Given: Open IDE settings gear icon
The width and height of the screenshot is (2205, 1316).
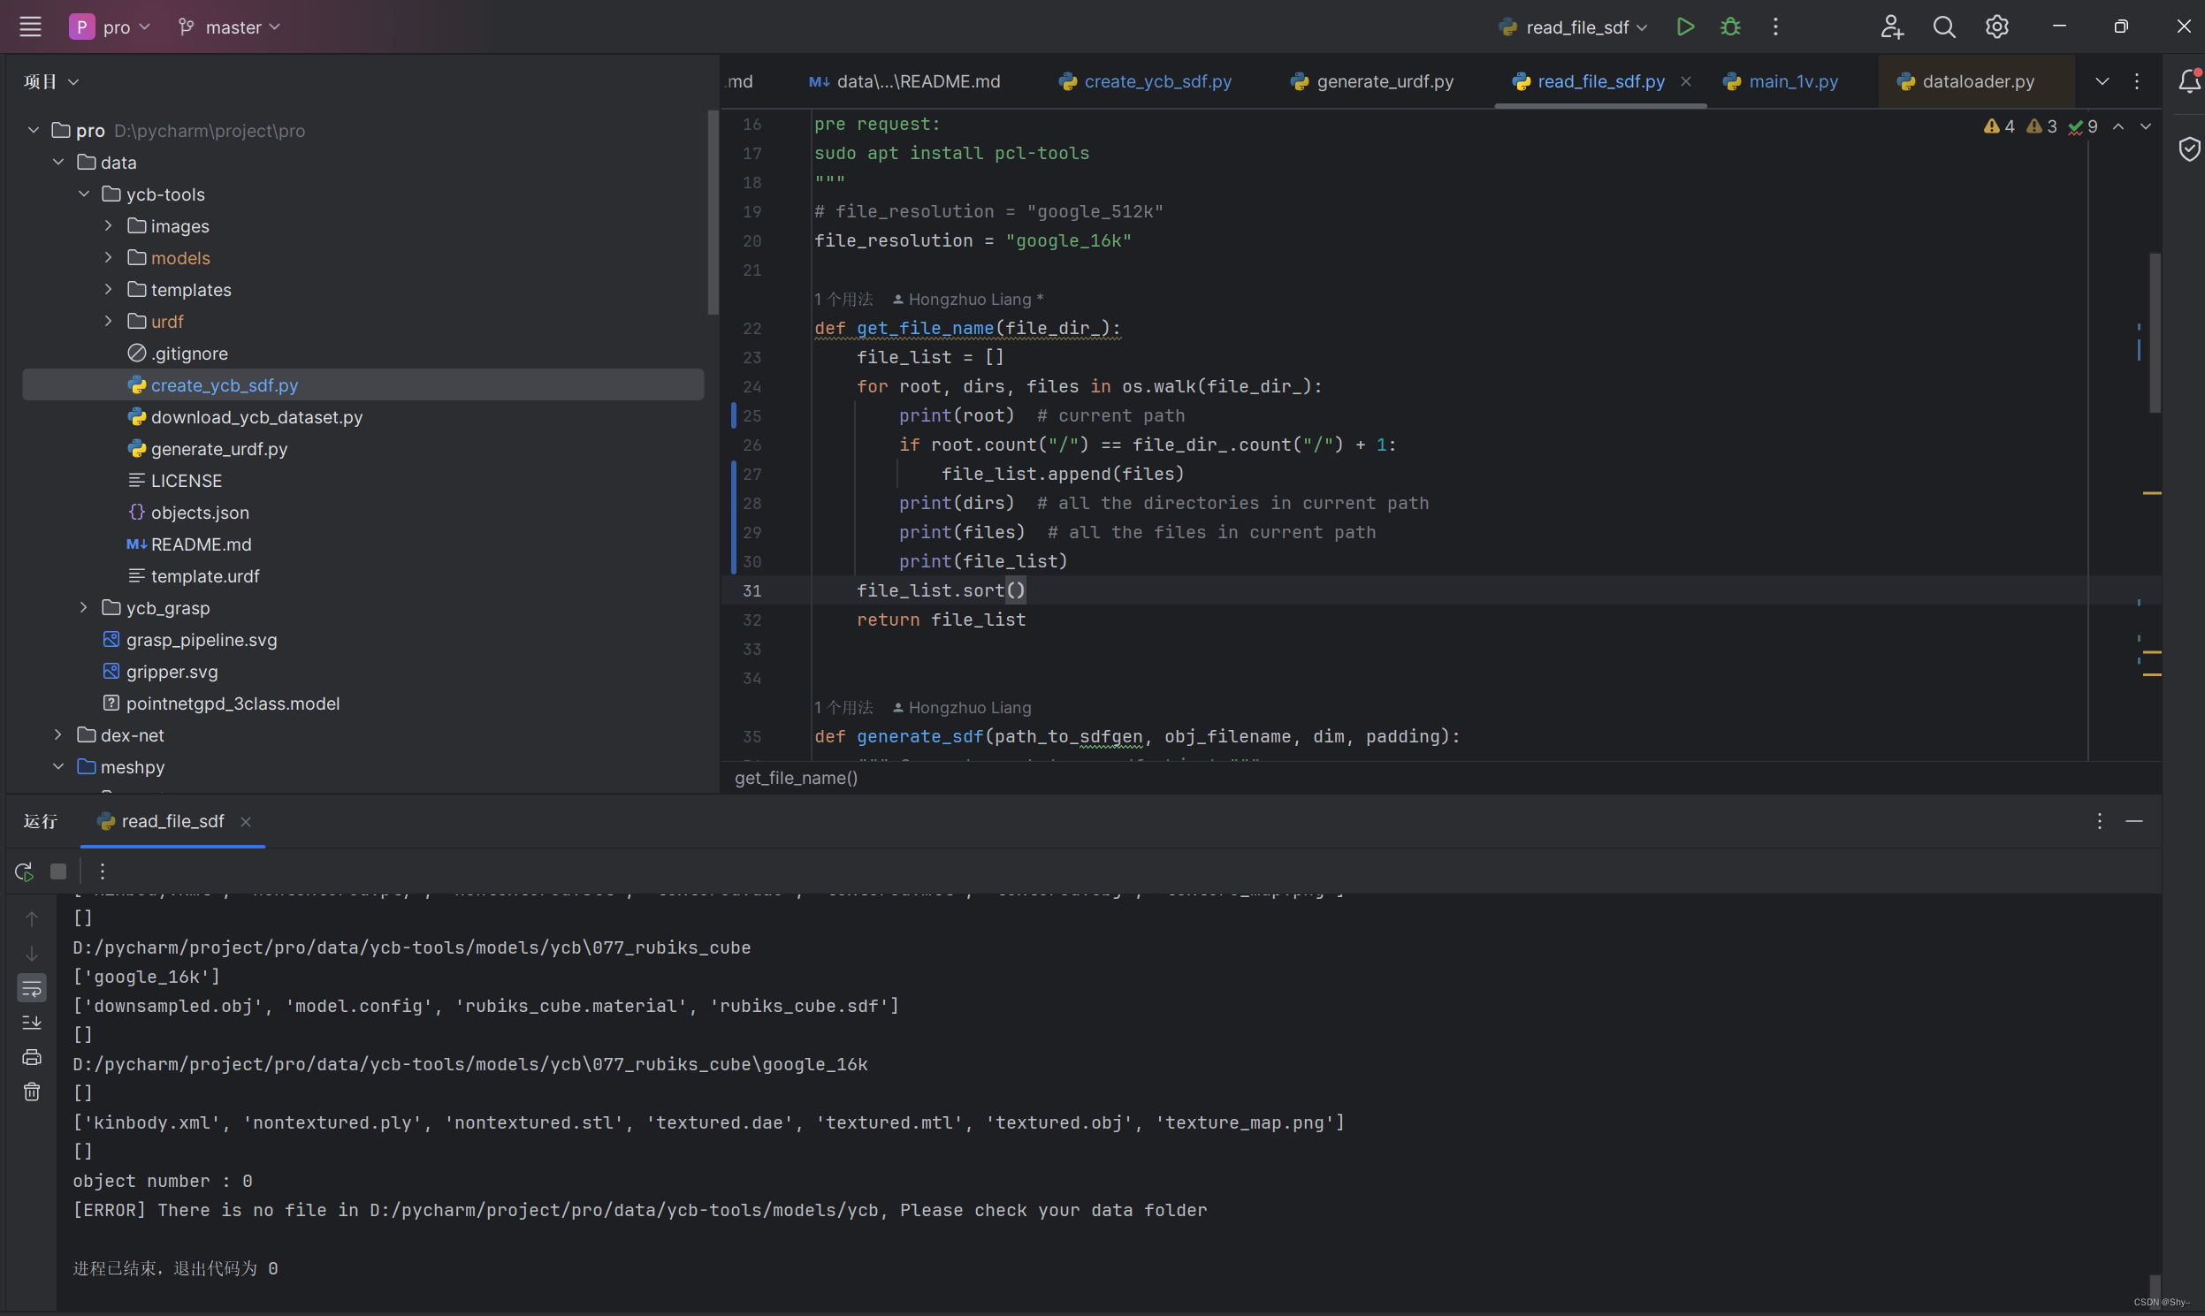Looking at the screenshot, I should [1996, 27].
